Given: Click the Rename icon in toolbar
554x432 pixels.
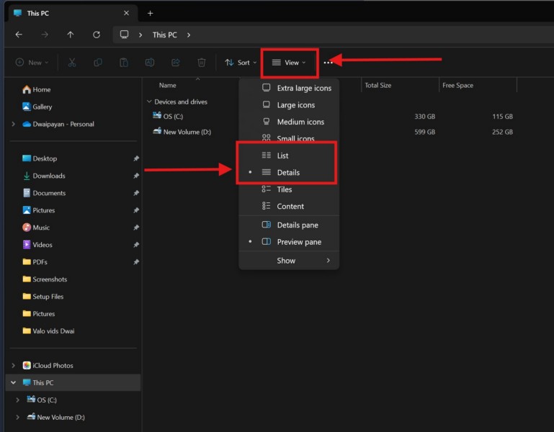Looking at the screenshot, I should [x=150, y=63].
